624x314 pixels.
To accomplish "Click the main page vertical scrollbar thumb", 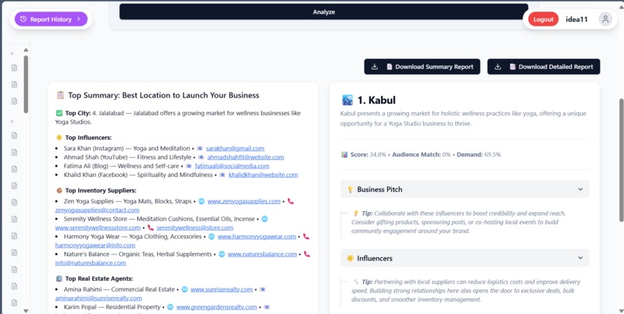I will 622,160.
